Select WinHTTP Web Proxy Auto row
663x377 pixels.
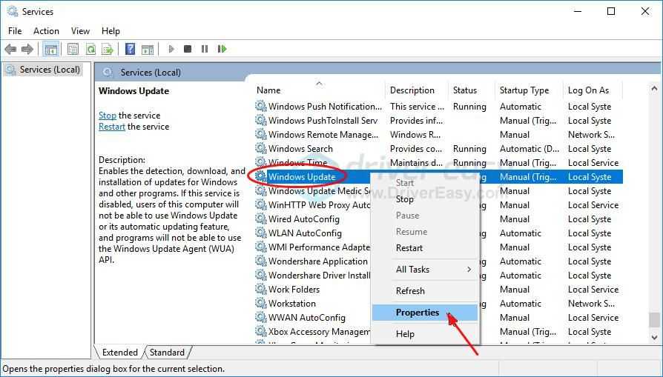438,204
